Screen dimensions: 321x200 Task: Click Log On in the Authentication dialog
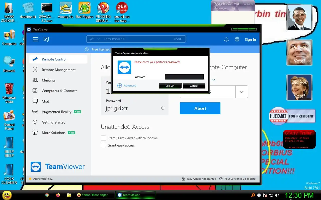[x=170, y=86]
